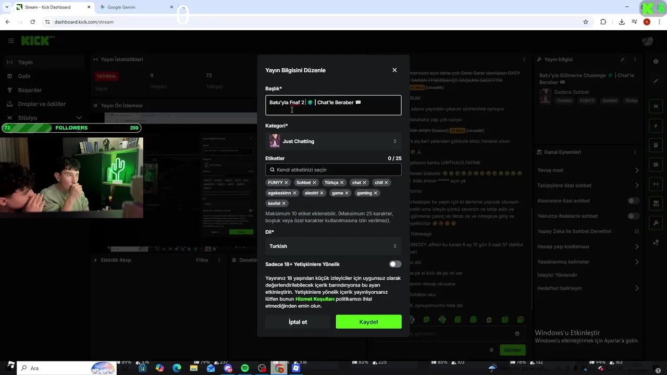Remove the game tag
Viewport: 667px width, 375px height.
[x=347, y=193]
